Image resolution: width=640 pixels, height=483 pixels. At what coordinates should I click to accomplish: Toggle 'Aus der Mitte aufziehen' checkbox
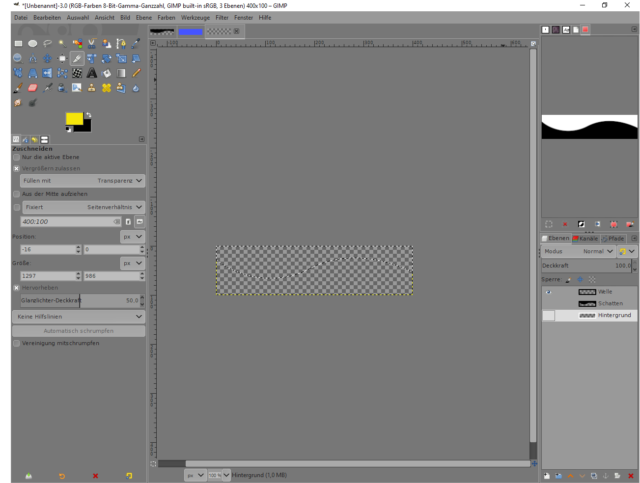pyautogui.click(x=17, y=194)
